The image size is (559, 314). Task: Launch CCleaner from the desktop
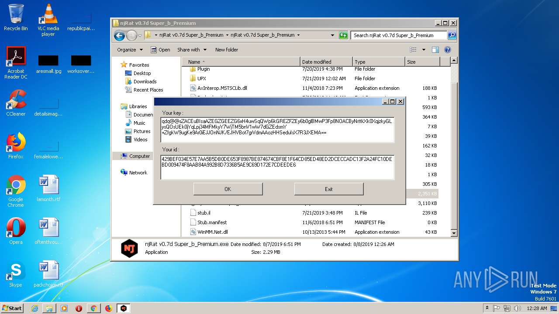(16, 103)
